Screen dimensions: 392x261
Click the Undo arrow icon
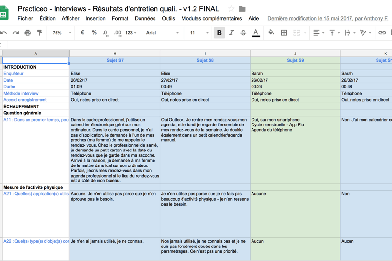(x=3, y=33)
